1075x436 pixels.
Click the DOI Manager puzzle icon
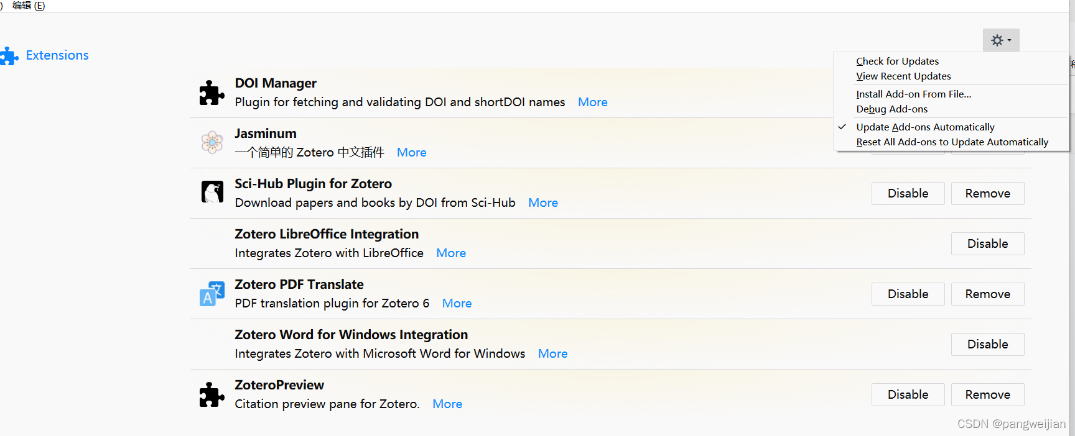coord(212,93)
